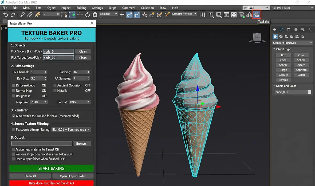Click the Undo arrow icon
Image resolution: width=315 pixels, height=186 pixels.
pos(5,15)
